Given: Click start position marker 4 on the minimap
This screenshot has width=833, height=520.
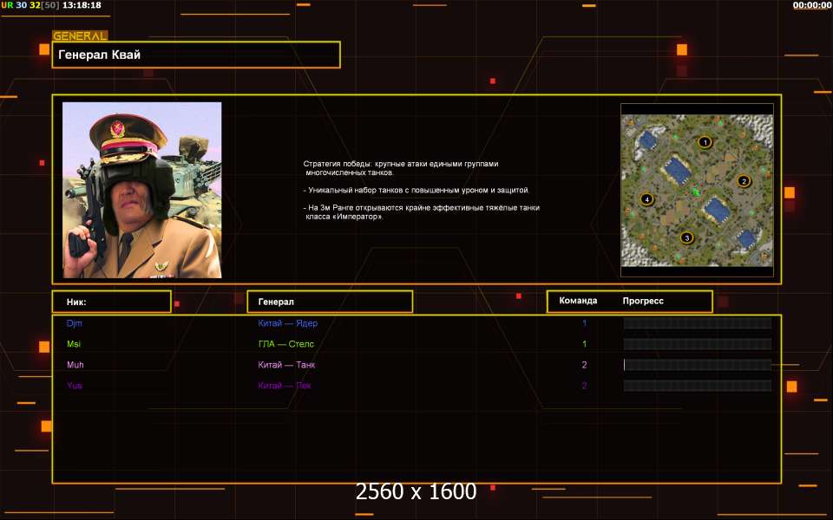Looking at the screenshot, I should pos(646,199).
